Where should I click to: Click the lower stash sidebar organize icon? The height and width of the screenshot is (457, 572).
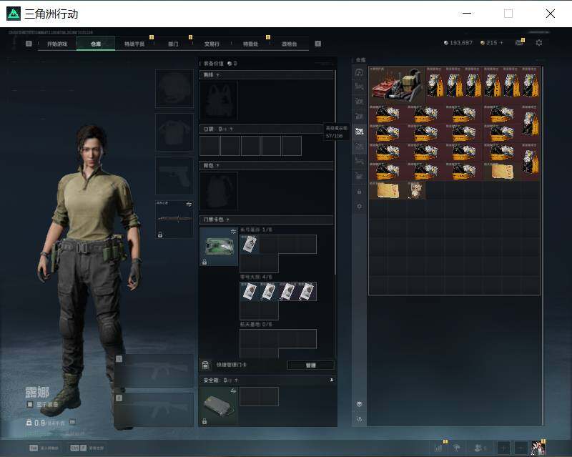click(x=360, y=404)
